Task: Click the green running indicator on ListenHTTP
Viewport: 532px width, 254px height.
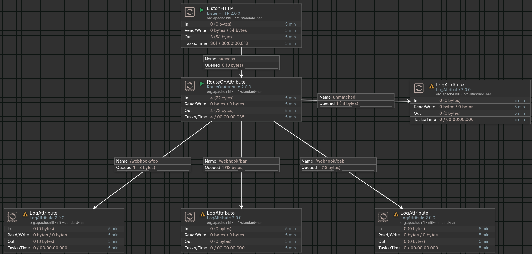Action: (x=202, y=10)
